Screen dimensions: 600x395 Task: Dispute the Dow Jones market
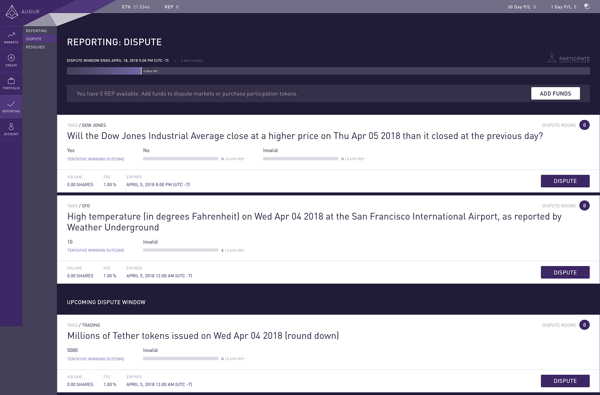point(565,181)
